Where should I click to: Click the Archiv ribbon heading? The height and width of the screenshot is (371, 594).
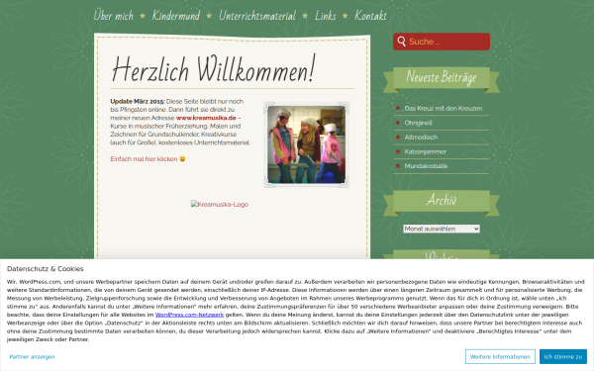coord(442,200)
